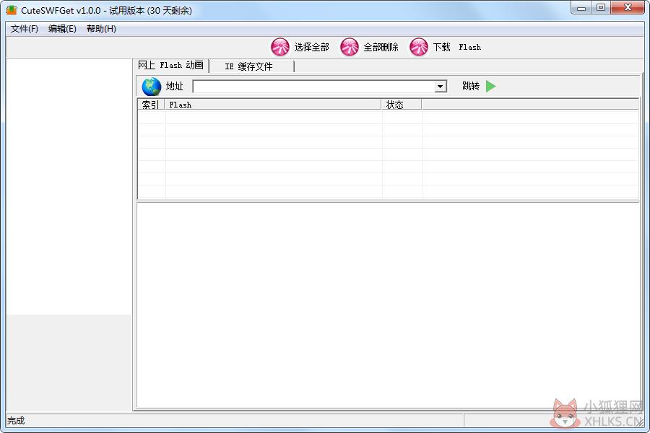Minimize the CuteSWFGet window
Viewport: 650px width, 433px height.
click(x=581, y=8)
